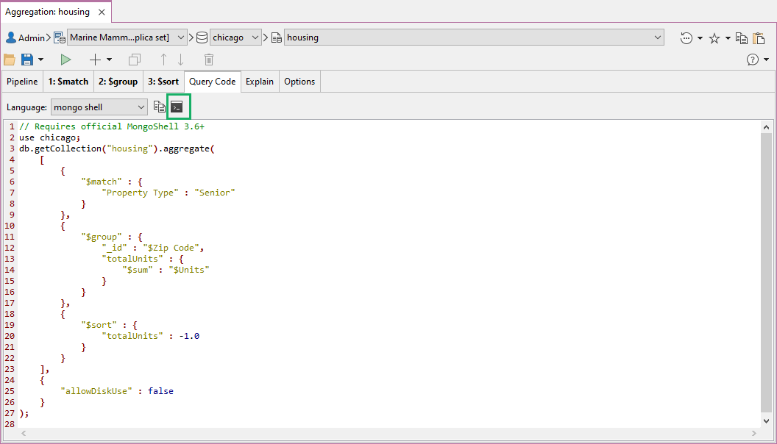
Task: Copy query code to clipboard icon
Action: (159, 107)
